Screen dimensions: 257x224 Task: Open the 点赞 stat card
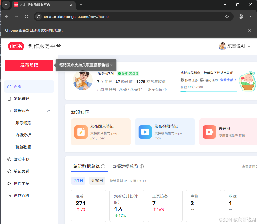pyautogui.click(x=203, y=206)
